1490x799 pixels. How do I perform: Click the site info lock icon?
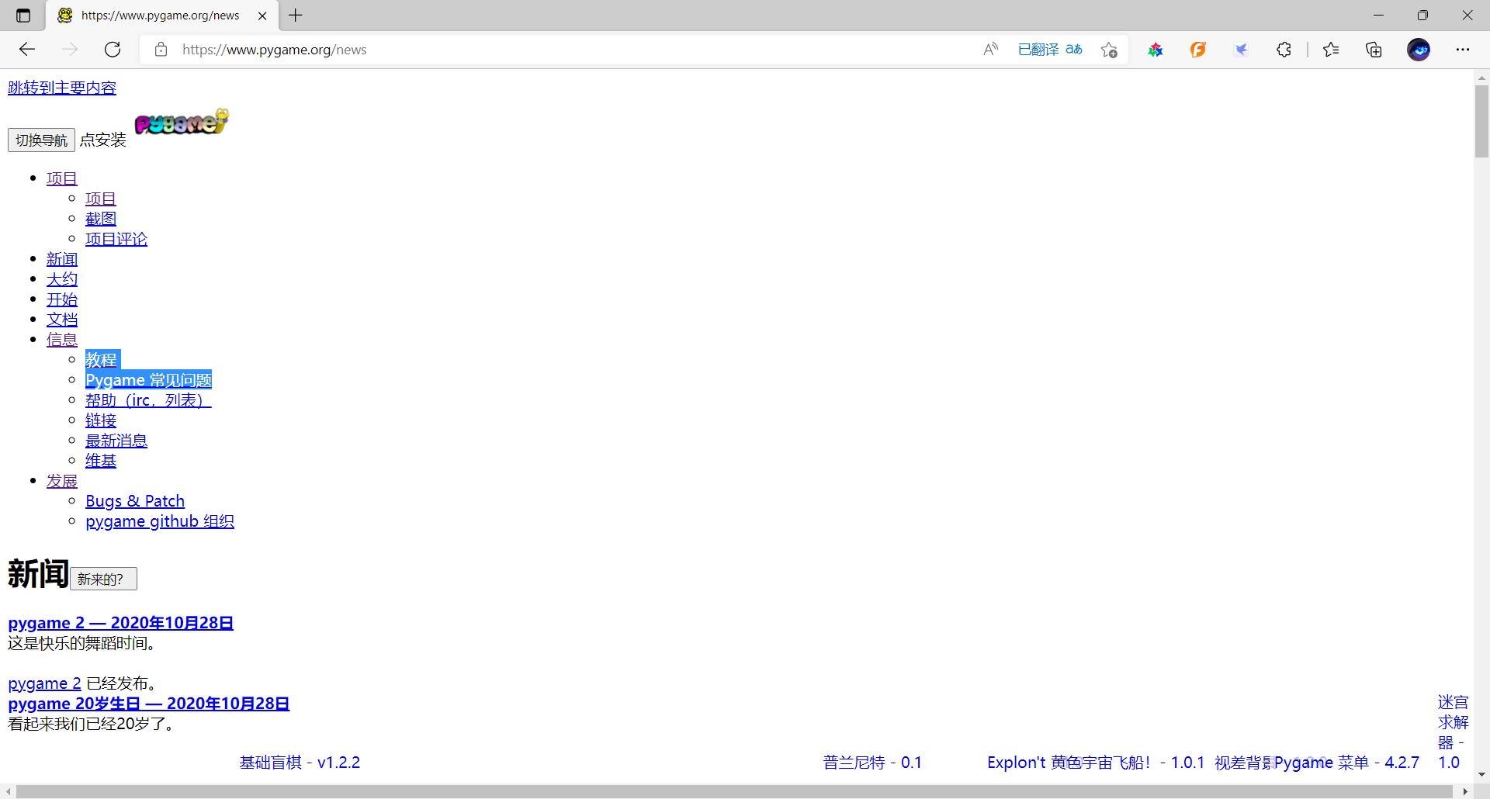click(161, 50)
